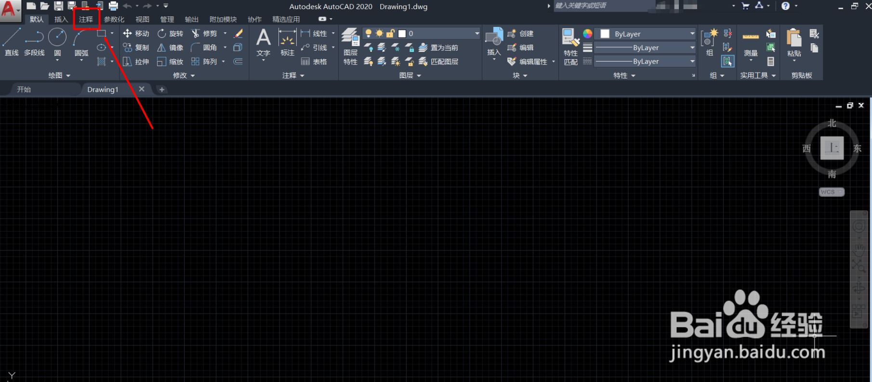The width and height of the screenshot is (872, 382).
Task: Expand the Block (块) panel
Action: tap(520, 76)
